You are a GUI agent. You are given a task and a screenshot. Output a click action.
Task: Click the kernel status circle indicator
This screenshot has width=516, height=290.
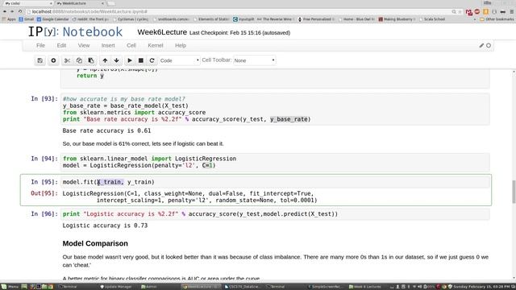[489, 45]
